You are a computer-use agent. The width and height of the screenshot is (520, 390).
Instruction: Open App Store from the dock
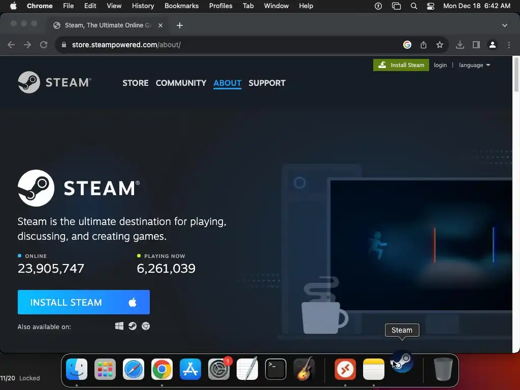click(190, 369)
